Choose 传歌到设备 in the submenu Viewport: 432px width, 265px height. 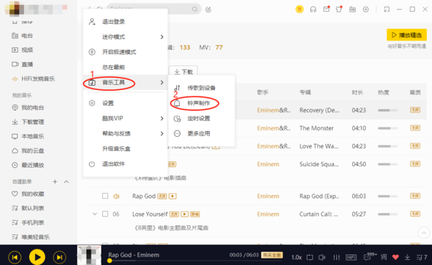coord(202,88)
